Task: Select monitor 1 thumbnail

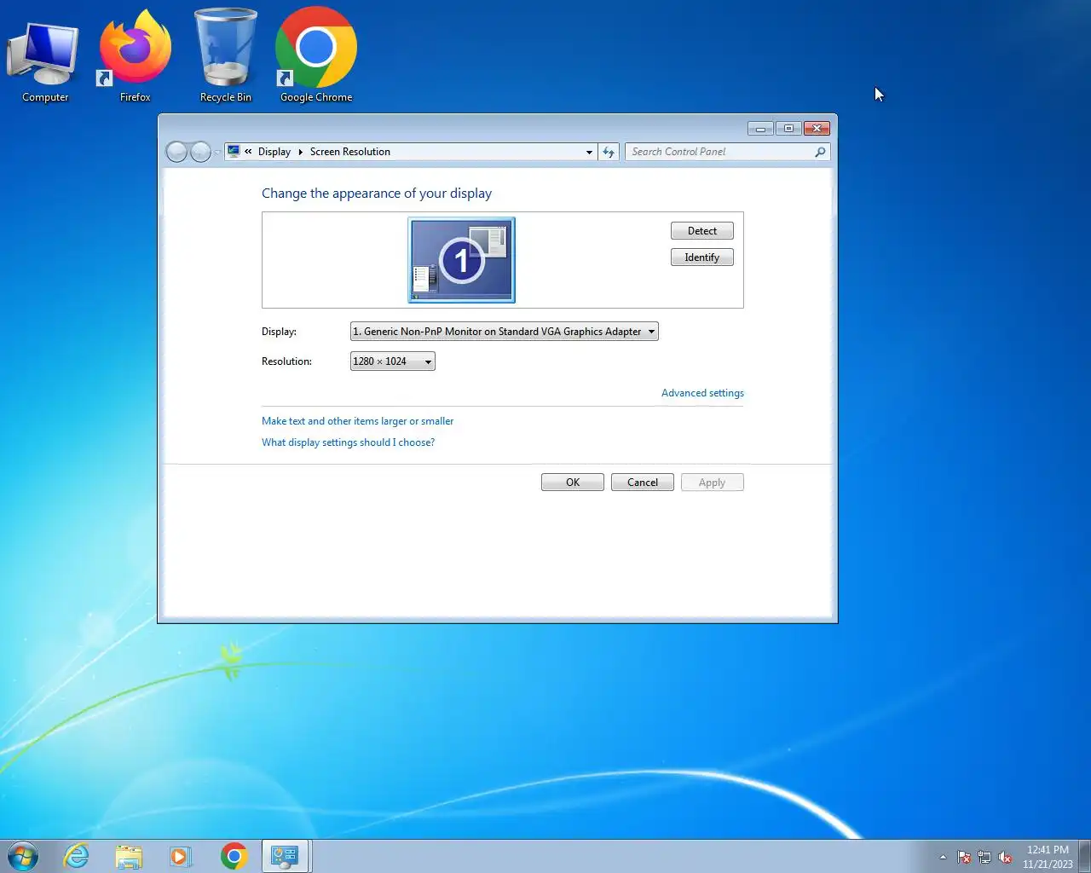Action: pos(461,260)
